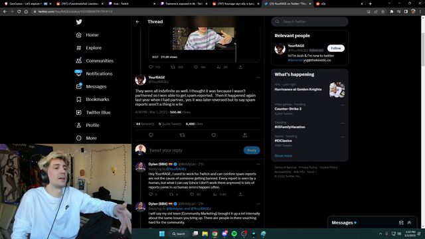425x239 pixels.
Task: Open #JSFamilyVacation trending topic
Action: [x=290, y=127]
